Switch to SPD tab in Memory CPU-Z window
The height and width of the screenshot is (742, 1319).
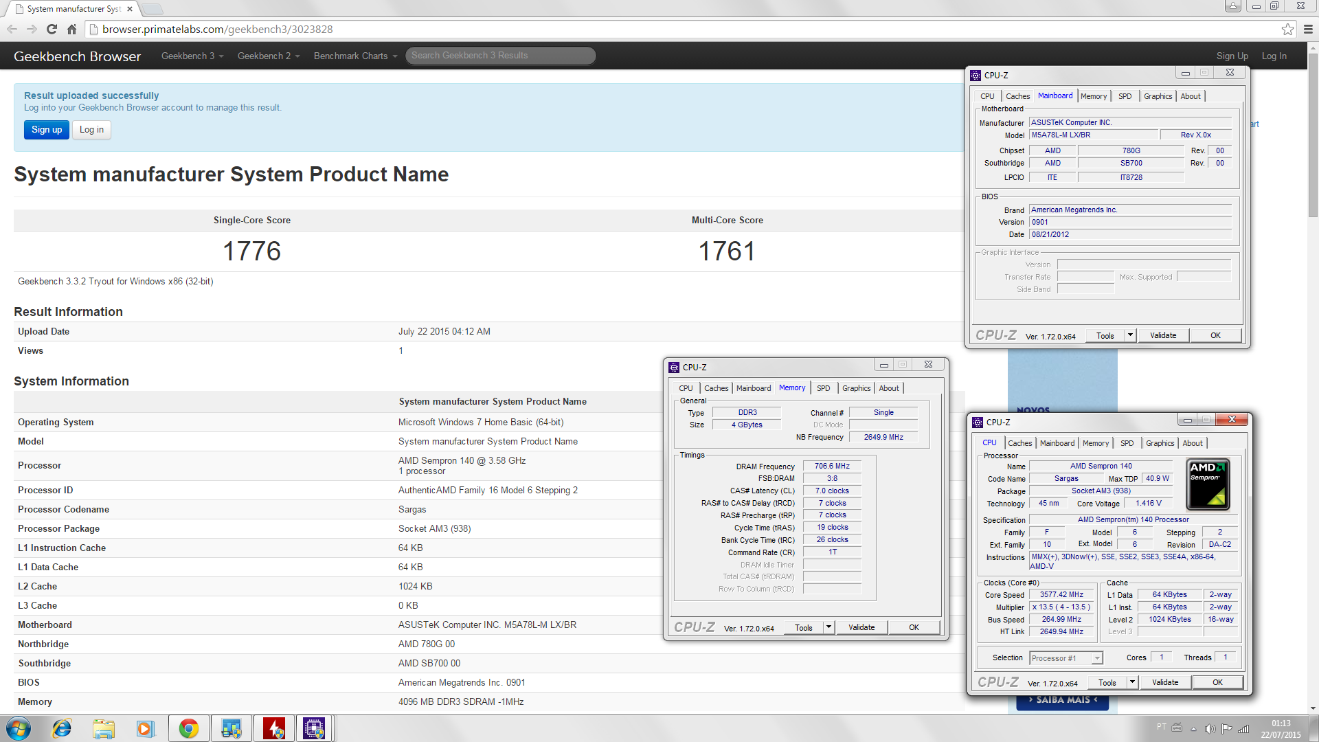(824, 388)
